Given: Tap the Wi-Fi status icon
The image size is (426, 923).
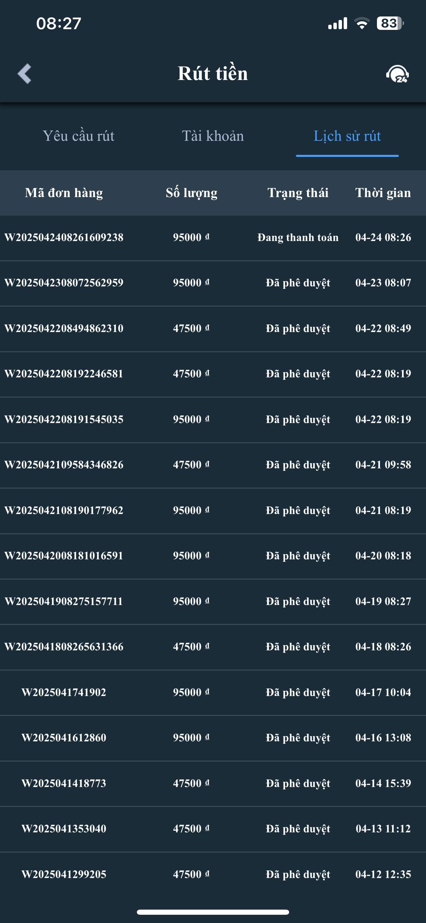Looking at the screenshot, I should [362, 24].
